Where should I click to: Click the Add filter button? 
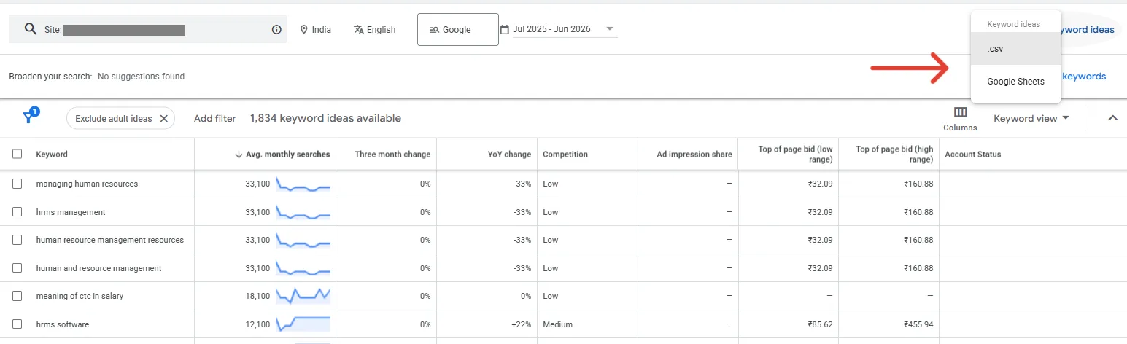[x=215, y=118]
